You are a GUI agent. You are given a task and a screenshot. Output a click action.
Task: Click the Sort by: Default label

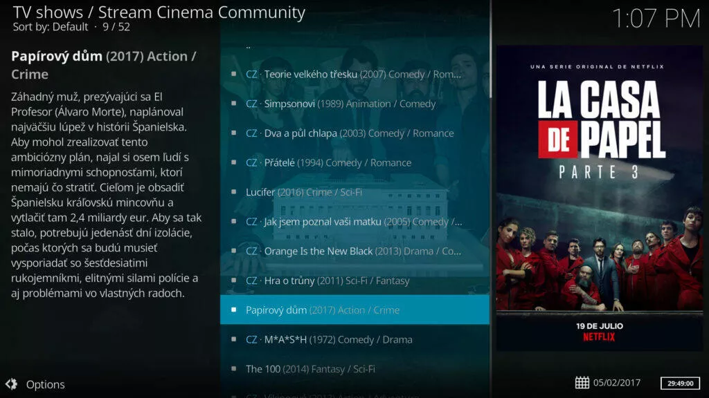(x=50, y=27)
